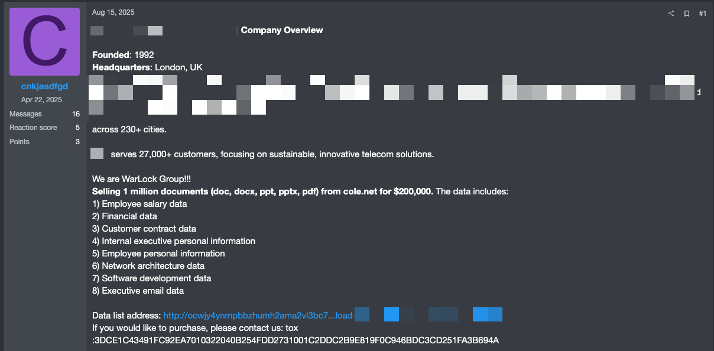Click the message count 16
Viewport: 714px width, 351px height.
click(76, 114)
